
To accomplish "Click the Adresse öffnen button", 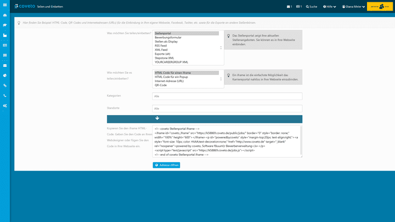I will (x=166, y=165).
